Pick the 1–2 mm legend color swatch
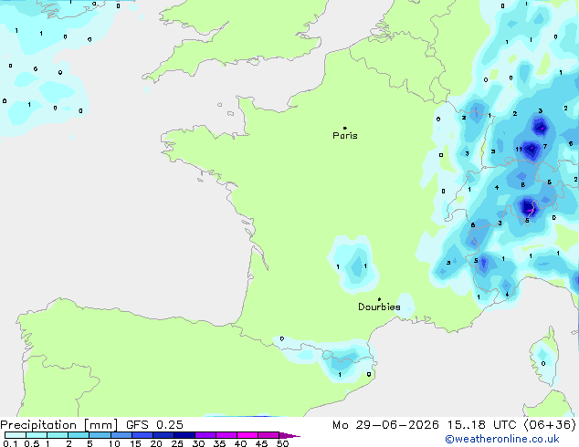 coord(58,435)
